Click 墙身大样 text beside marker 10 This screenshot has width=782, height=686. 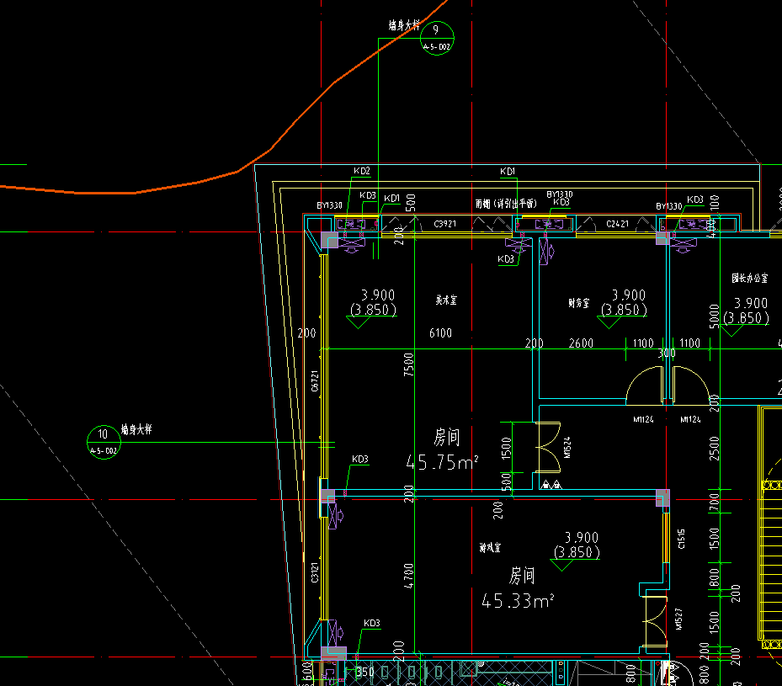point(136,429)
